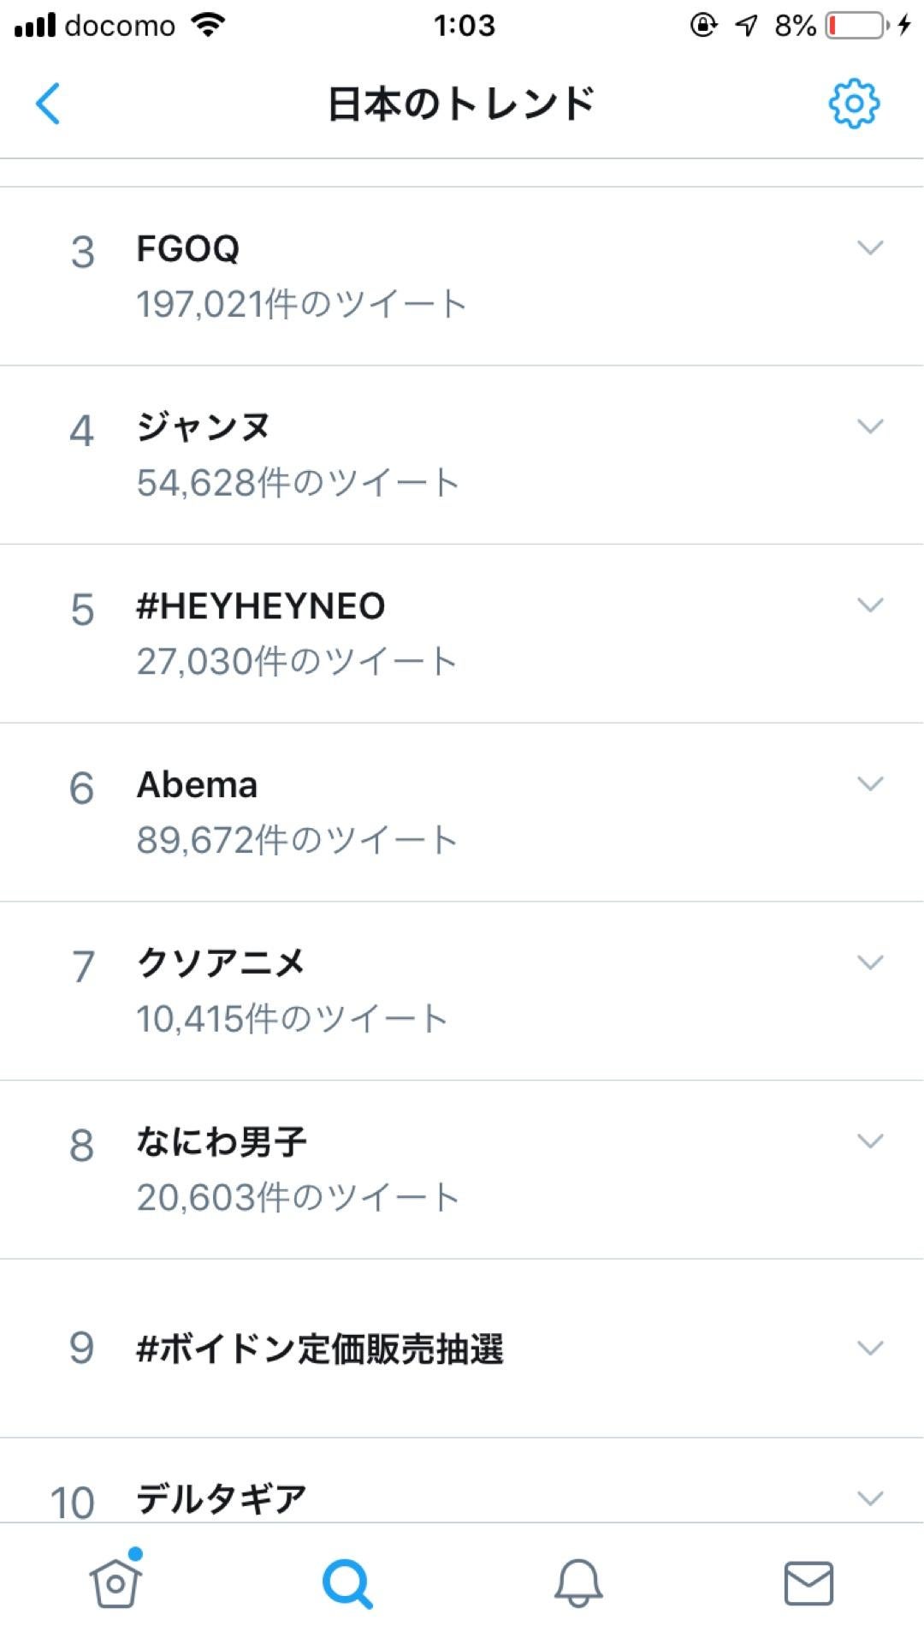Screen dimensions: 924x1644
Task: Expand options for Abema trend
Action: [870, 783]
